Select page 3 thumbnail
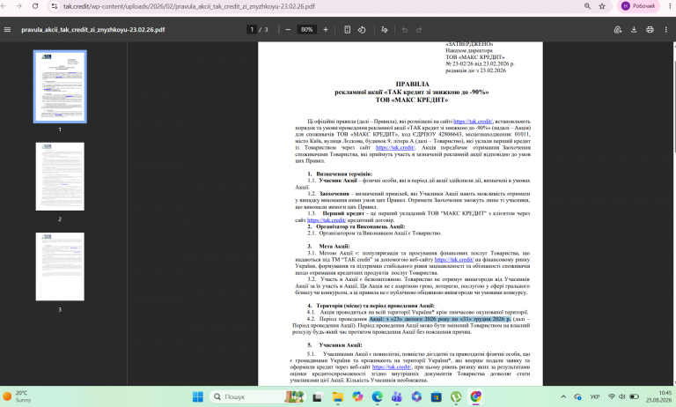Viewport: 676px width, 407px height. [x=60, y=267]
